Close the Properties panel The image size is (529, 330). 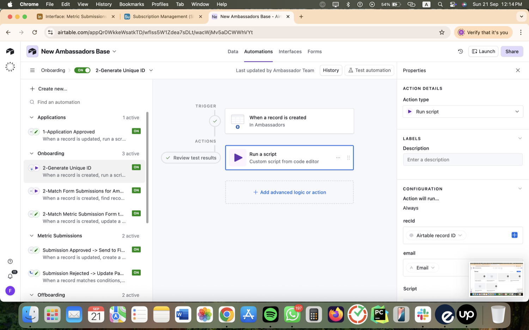pyautogui.click(x=518, y=70)
